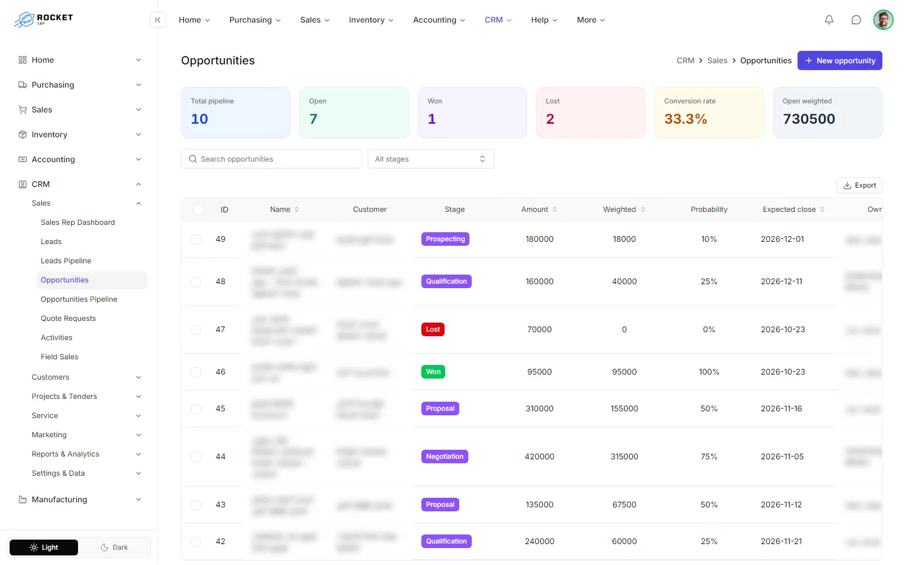Sort by Name column arrows

(x=297, y=210)
